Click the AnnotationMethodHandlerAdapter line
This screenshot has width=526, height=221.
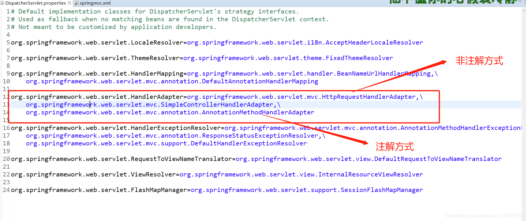170,112
